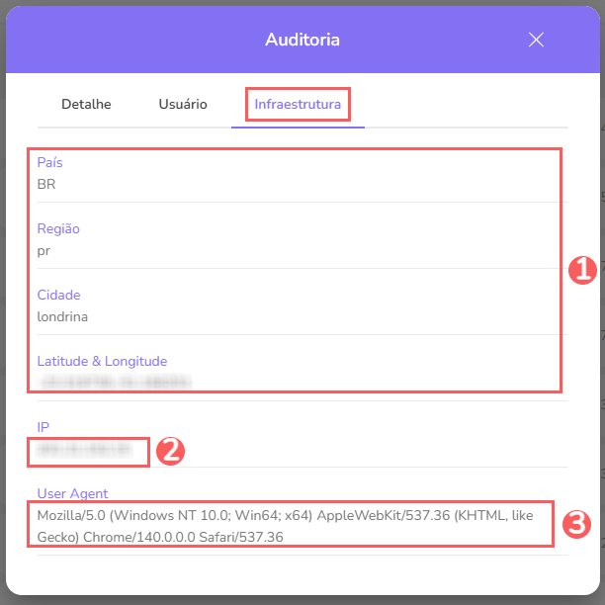
Task: Click the red number 2 marker
Action: coord(170,451)
